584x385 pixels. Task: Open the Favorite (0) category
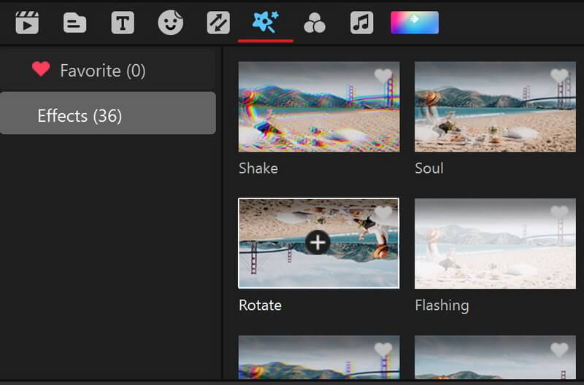coord(107,70)
